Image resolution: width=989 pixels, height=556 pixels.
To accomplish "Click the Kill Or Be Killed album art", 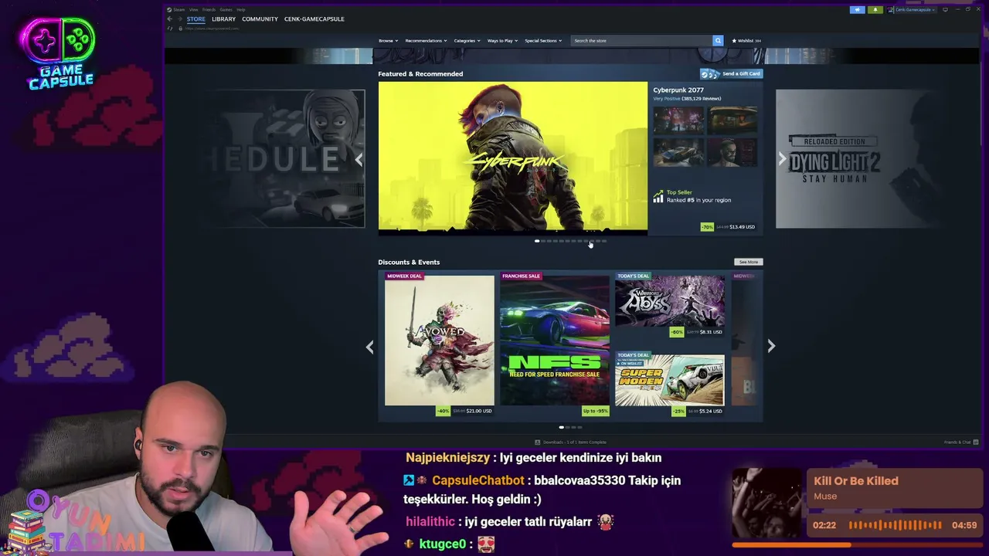I will [x=766, y=503].
